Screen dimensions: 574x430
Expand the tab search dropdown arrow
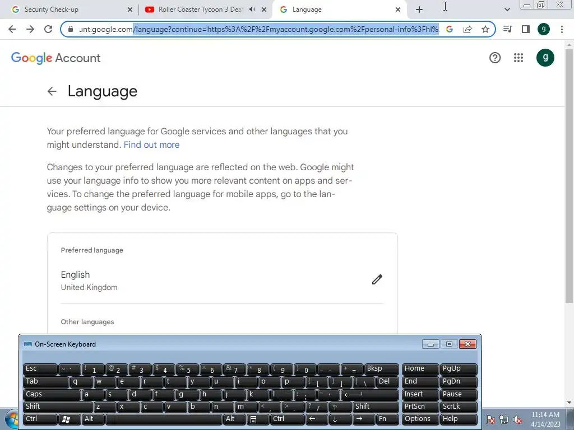507,10
